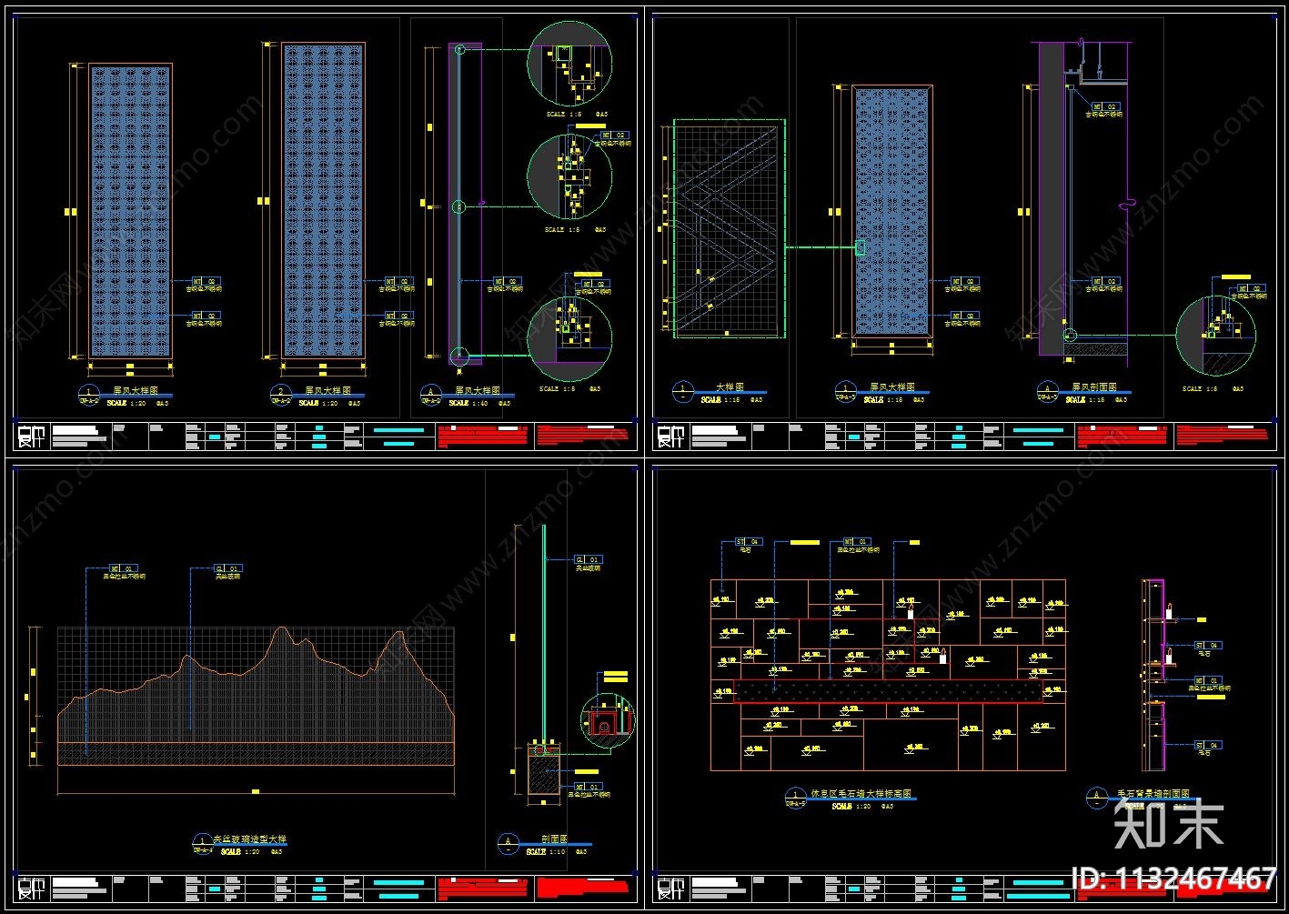Click the '屏风剖面图' title text
1289x914 pixels.
[1093, 387]
